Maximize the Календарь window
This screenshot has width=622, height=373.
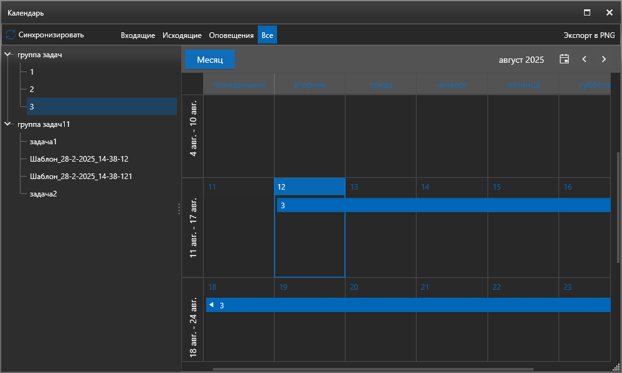point(587,12)
